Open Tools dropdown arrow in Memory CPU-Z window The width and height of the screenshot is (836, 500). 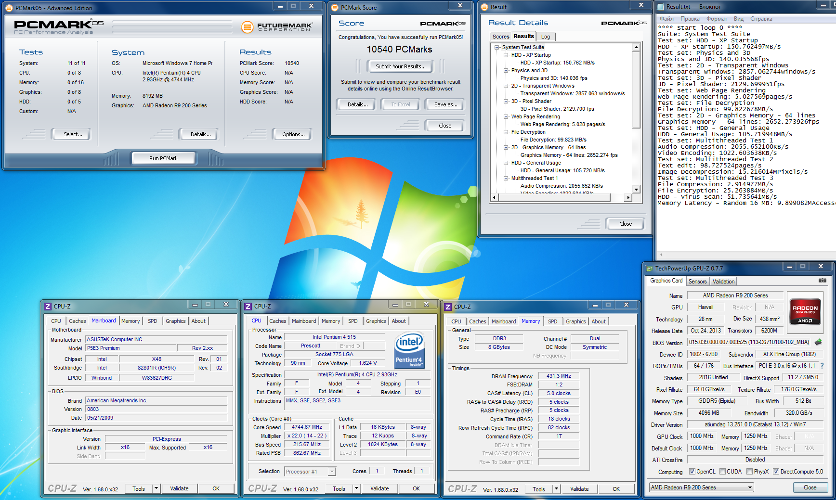[556, 489]
